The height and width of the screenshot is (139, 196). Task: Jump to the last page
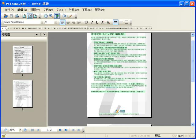click(x=66, y=130)
